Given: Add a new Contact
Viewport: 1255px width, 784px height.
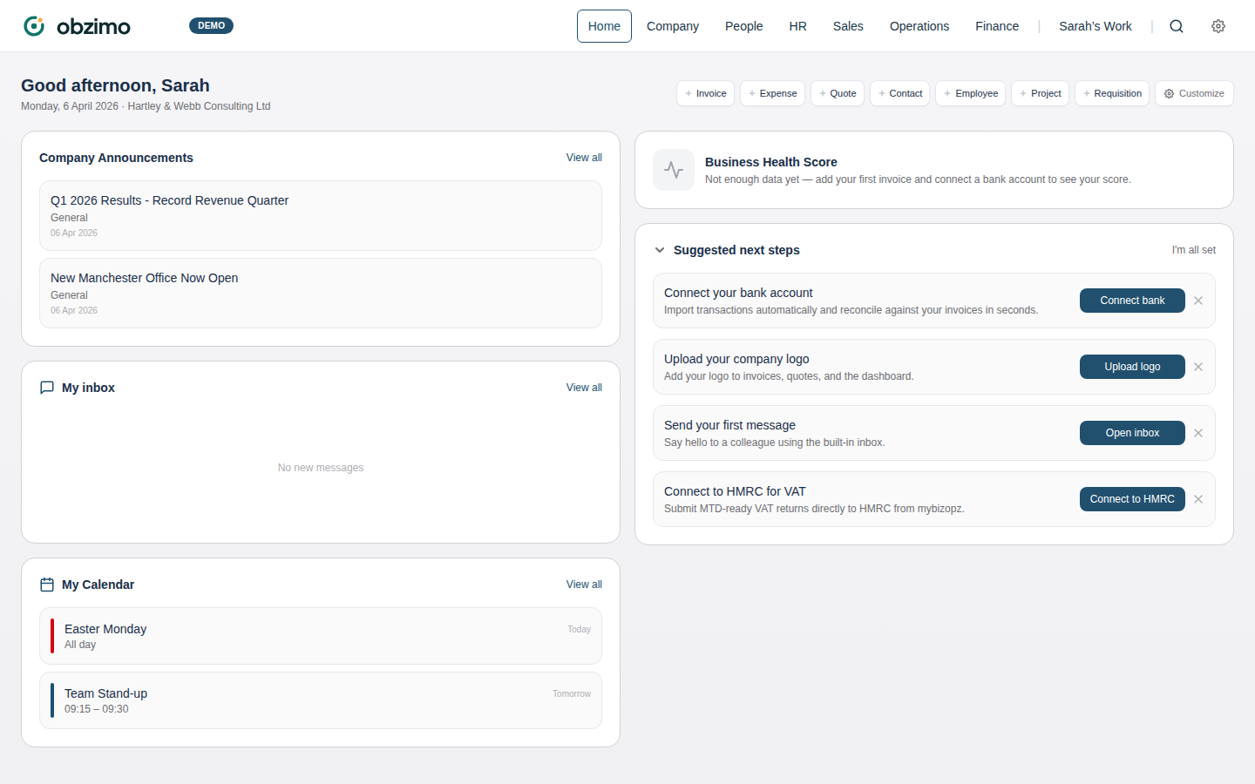Looking at the screenshot, I should tap(900, 93).
